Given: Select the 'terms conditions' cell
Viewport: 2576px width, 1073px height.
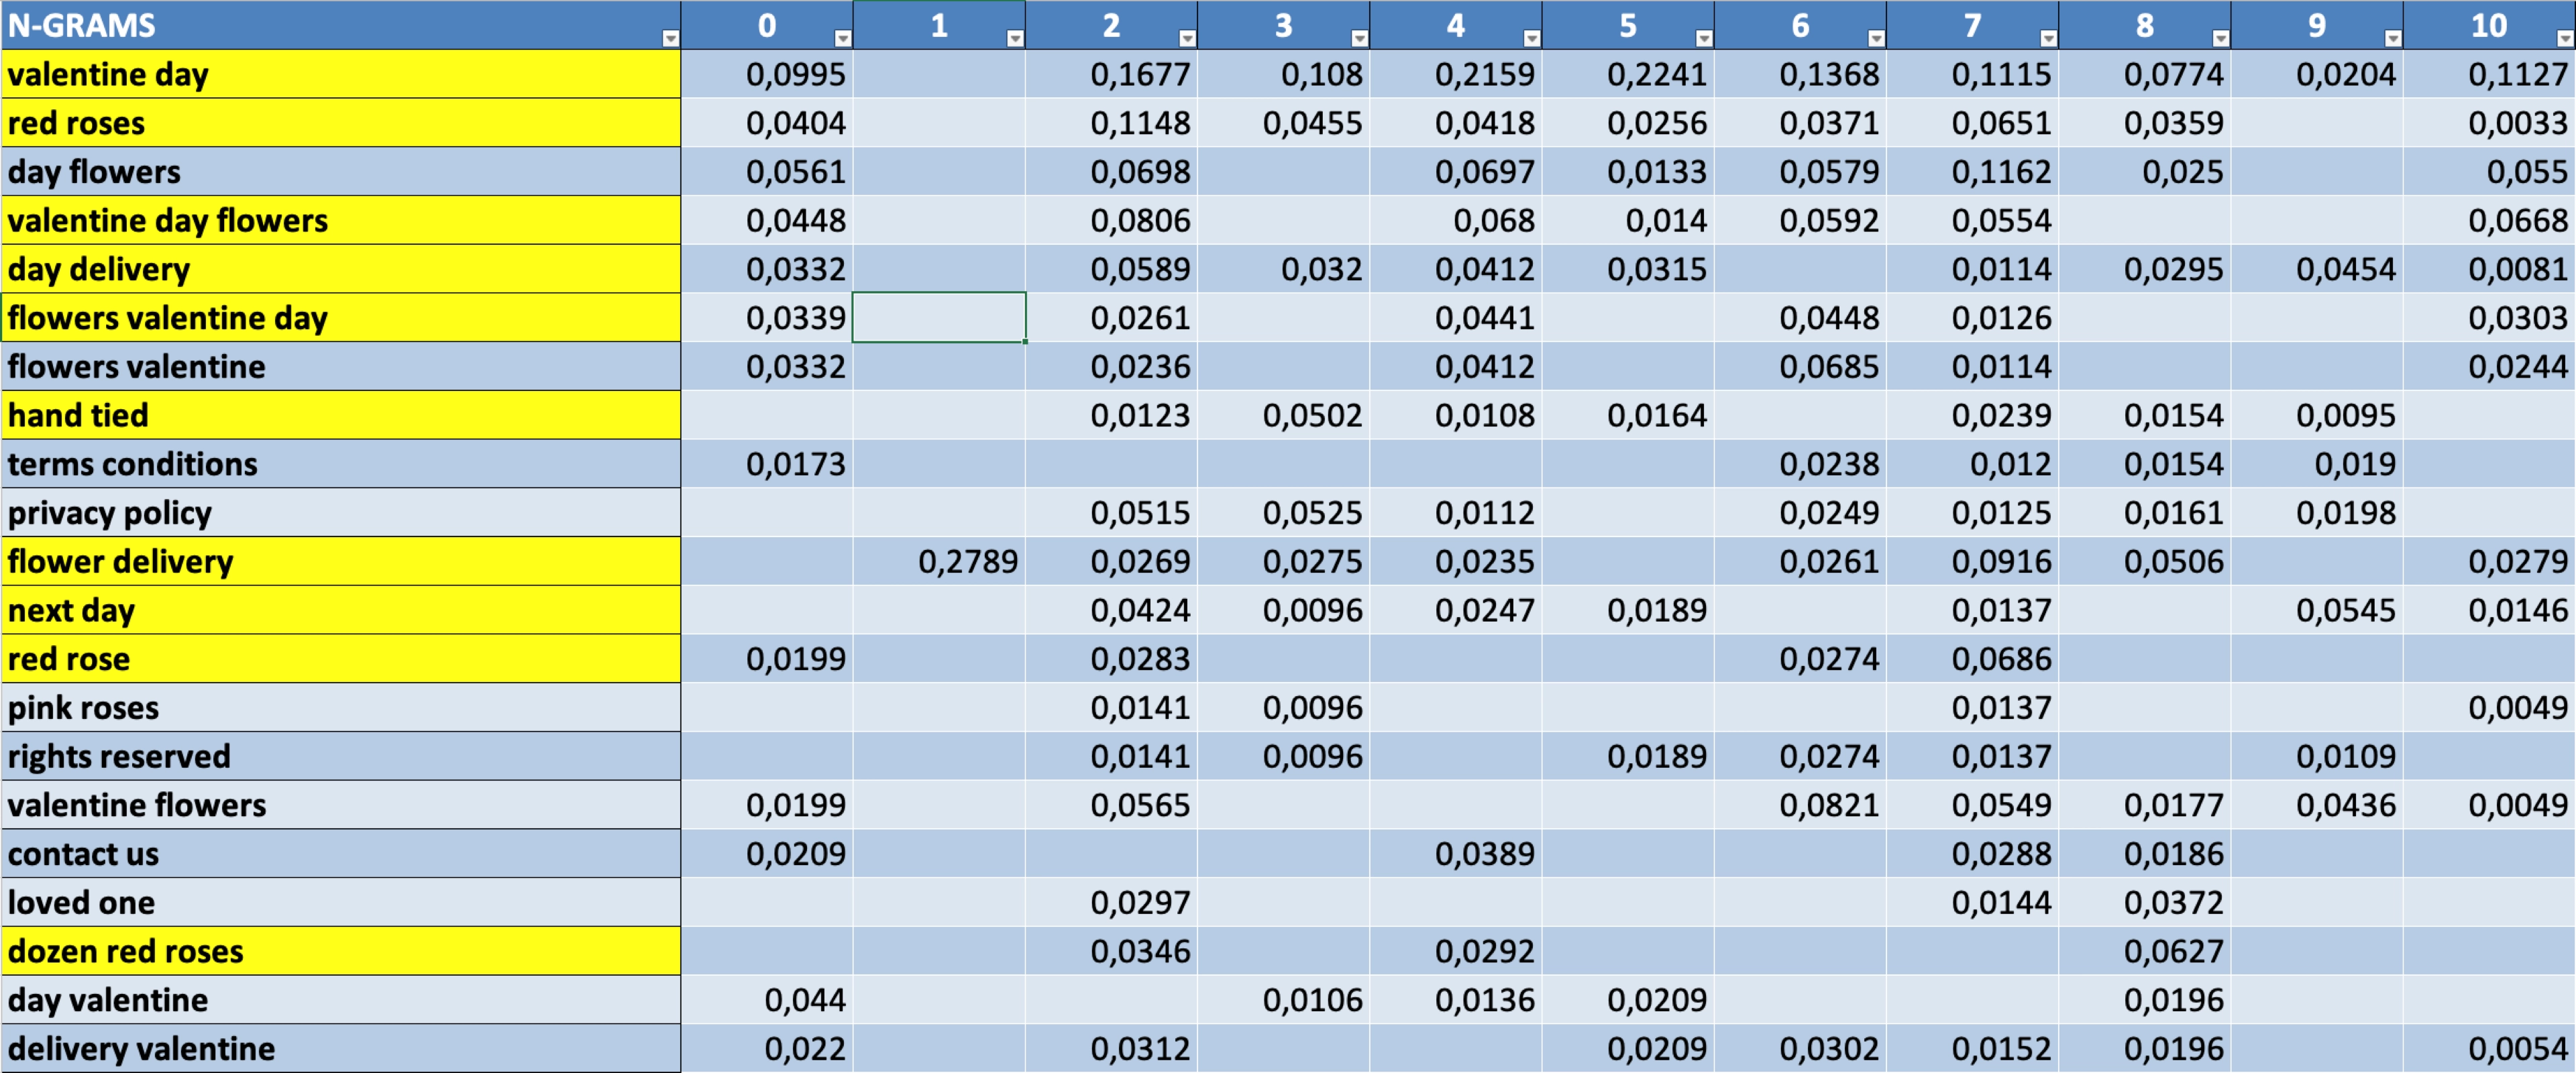Looking at the screenshot, I should pyautogui.click(x=341, y=464).
